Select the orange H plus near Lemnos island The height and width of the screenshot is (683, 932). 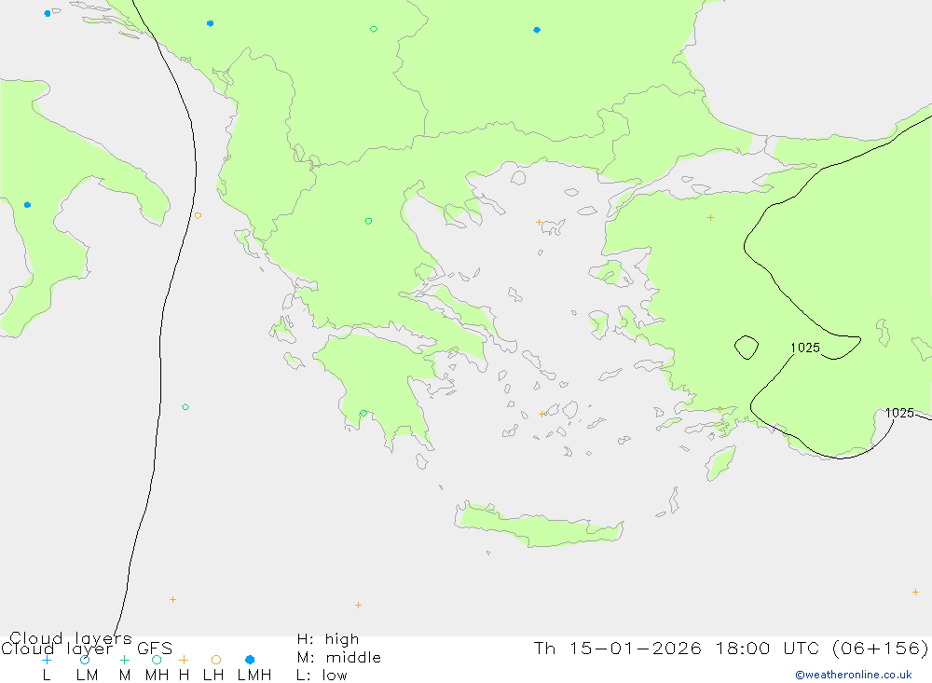(539, 223)
